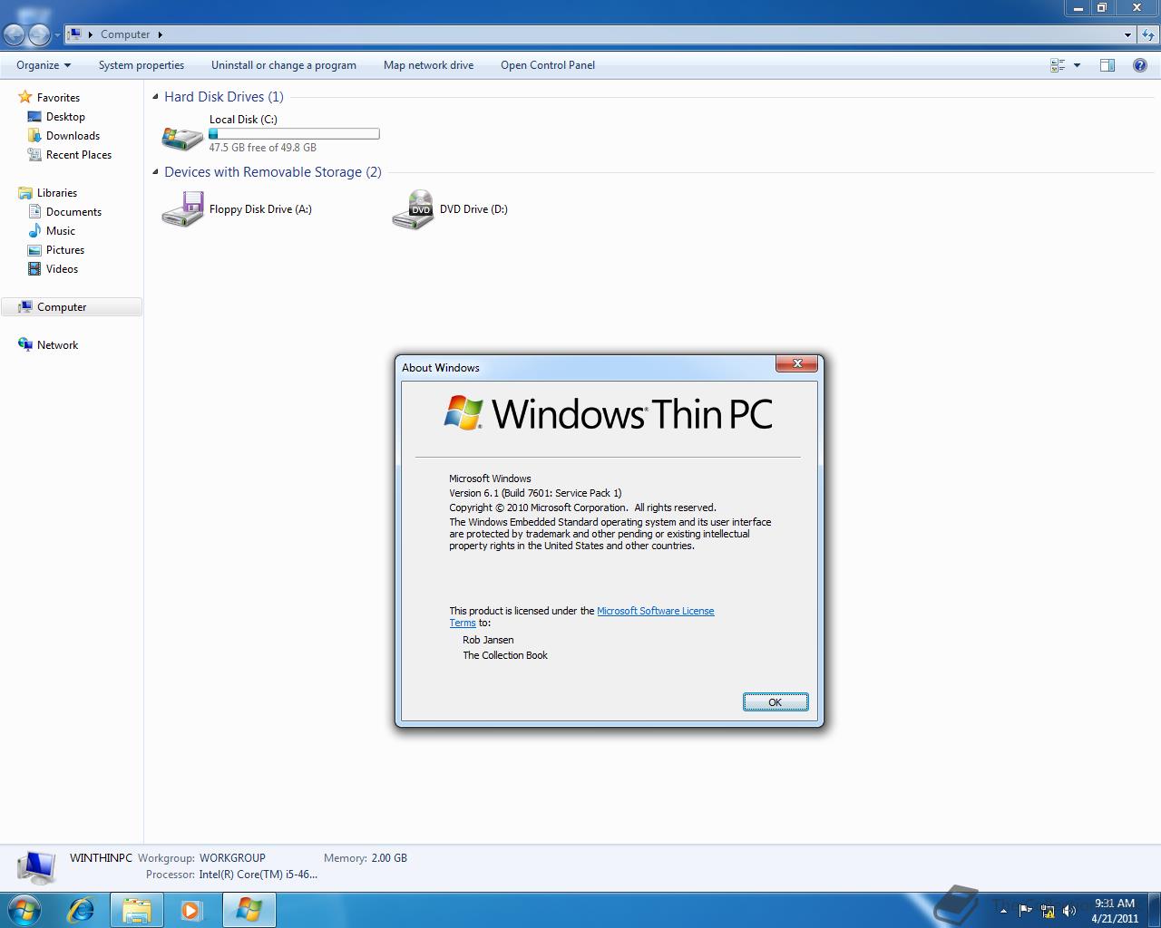Launch Internet Explorer from taskbar
Image resolution: width=1161 pixels, height=928 pixels.
(x=82, y=910)
